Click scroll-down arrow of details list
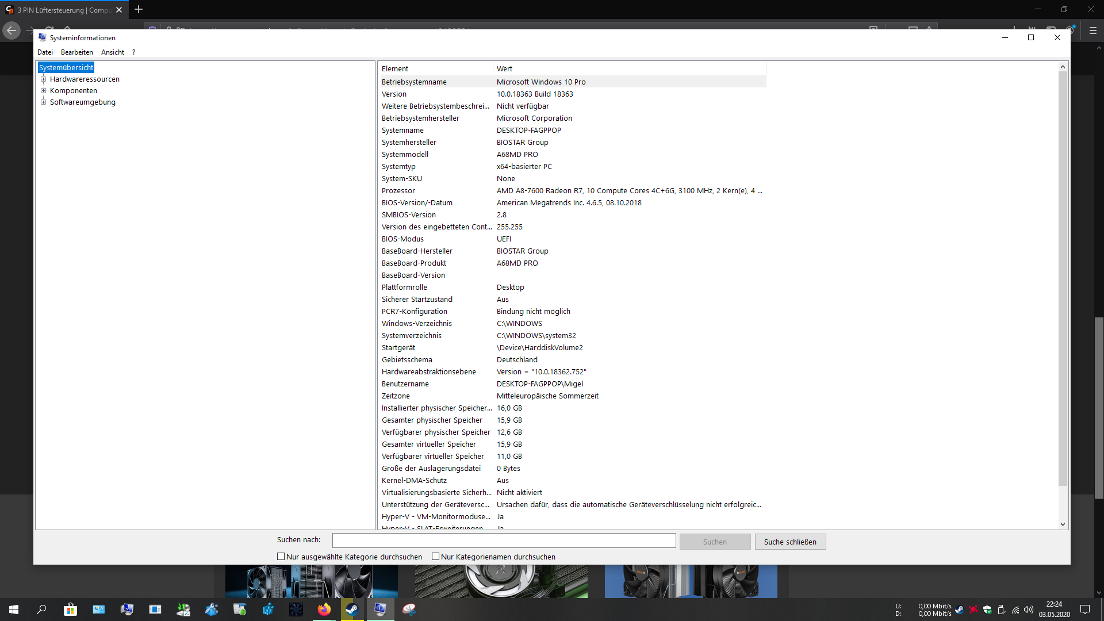This screenshot has height=621, width=1104. click(x=1063, y=524)
